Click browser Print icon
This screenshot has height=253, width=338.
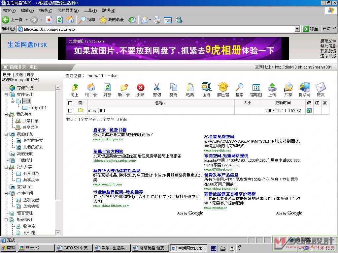tap(157, 20)
